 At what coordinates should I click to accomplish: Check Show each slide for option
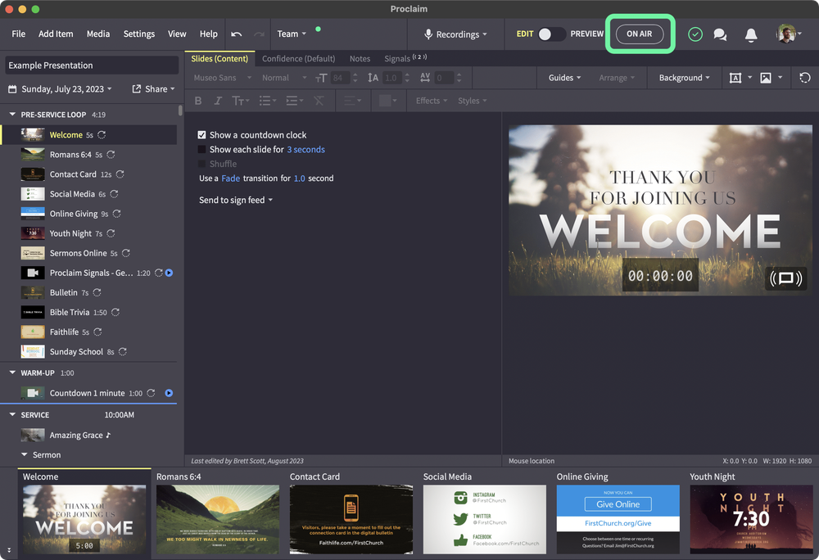[x=201, y=149]
